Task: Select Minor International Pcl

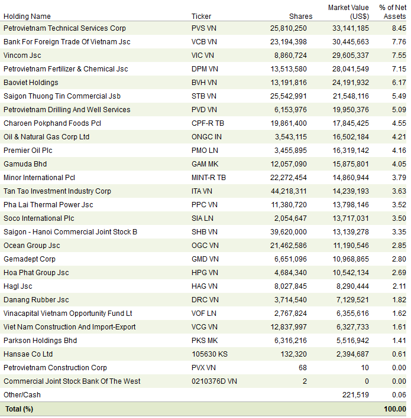Action: pyautogui.click(x=39, y=178)
